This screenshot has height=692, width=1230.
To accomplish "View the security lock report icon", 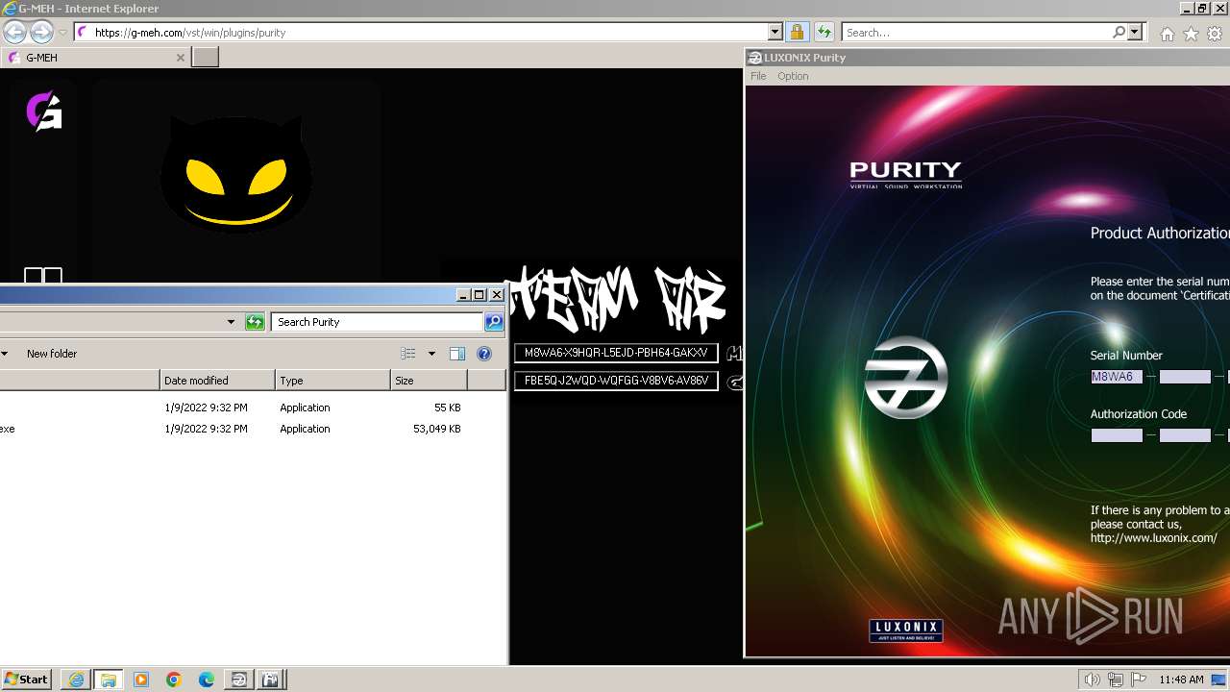I will click(x=797, y=32).
